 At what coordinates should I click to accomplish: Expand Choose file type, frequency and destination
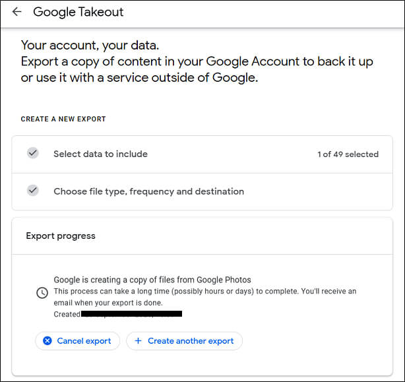148,191
